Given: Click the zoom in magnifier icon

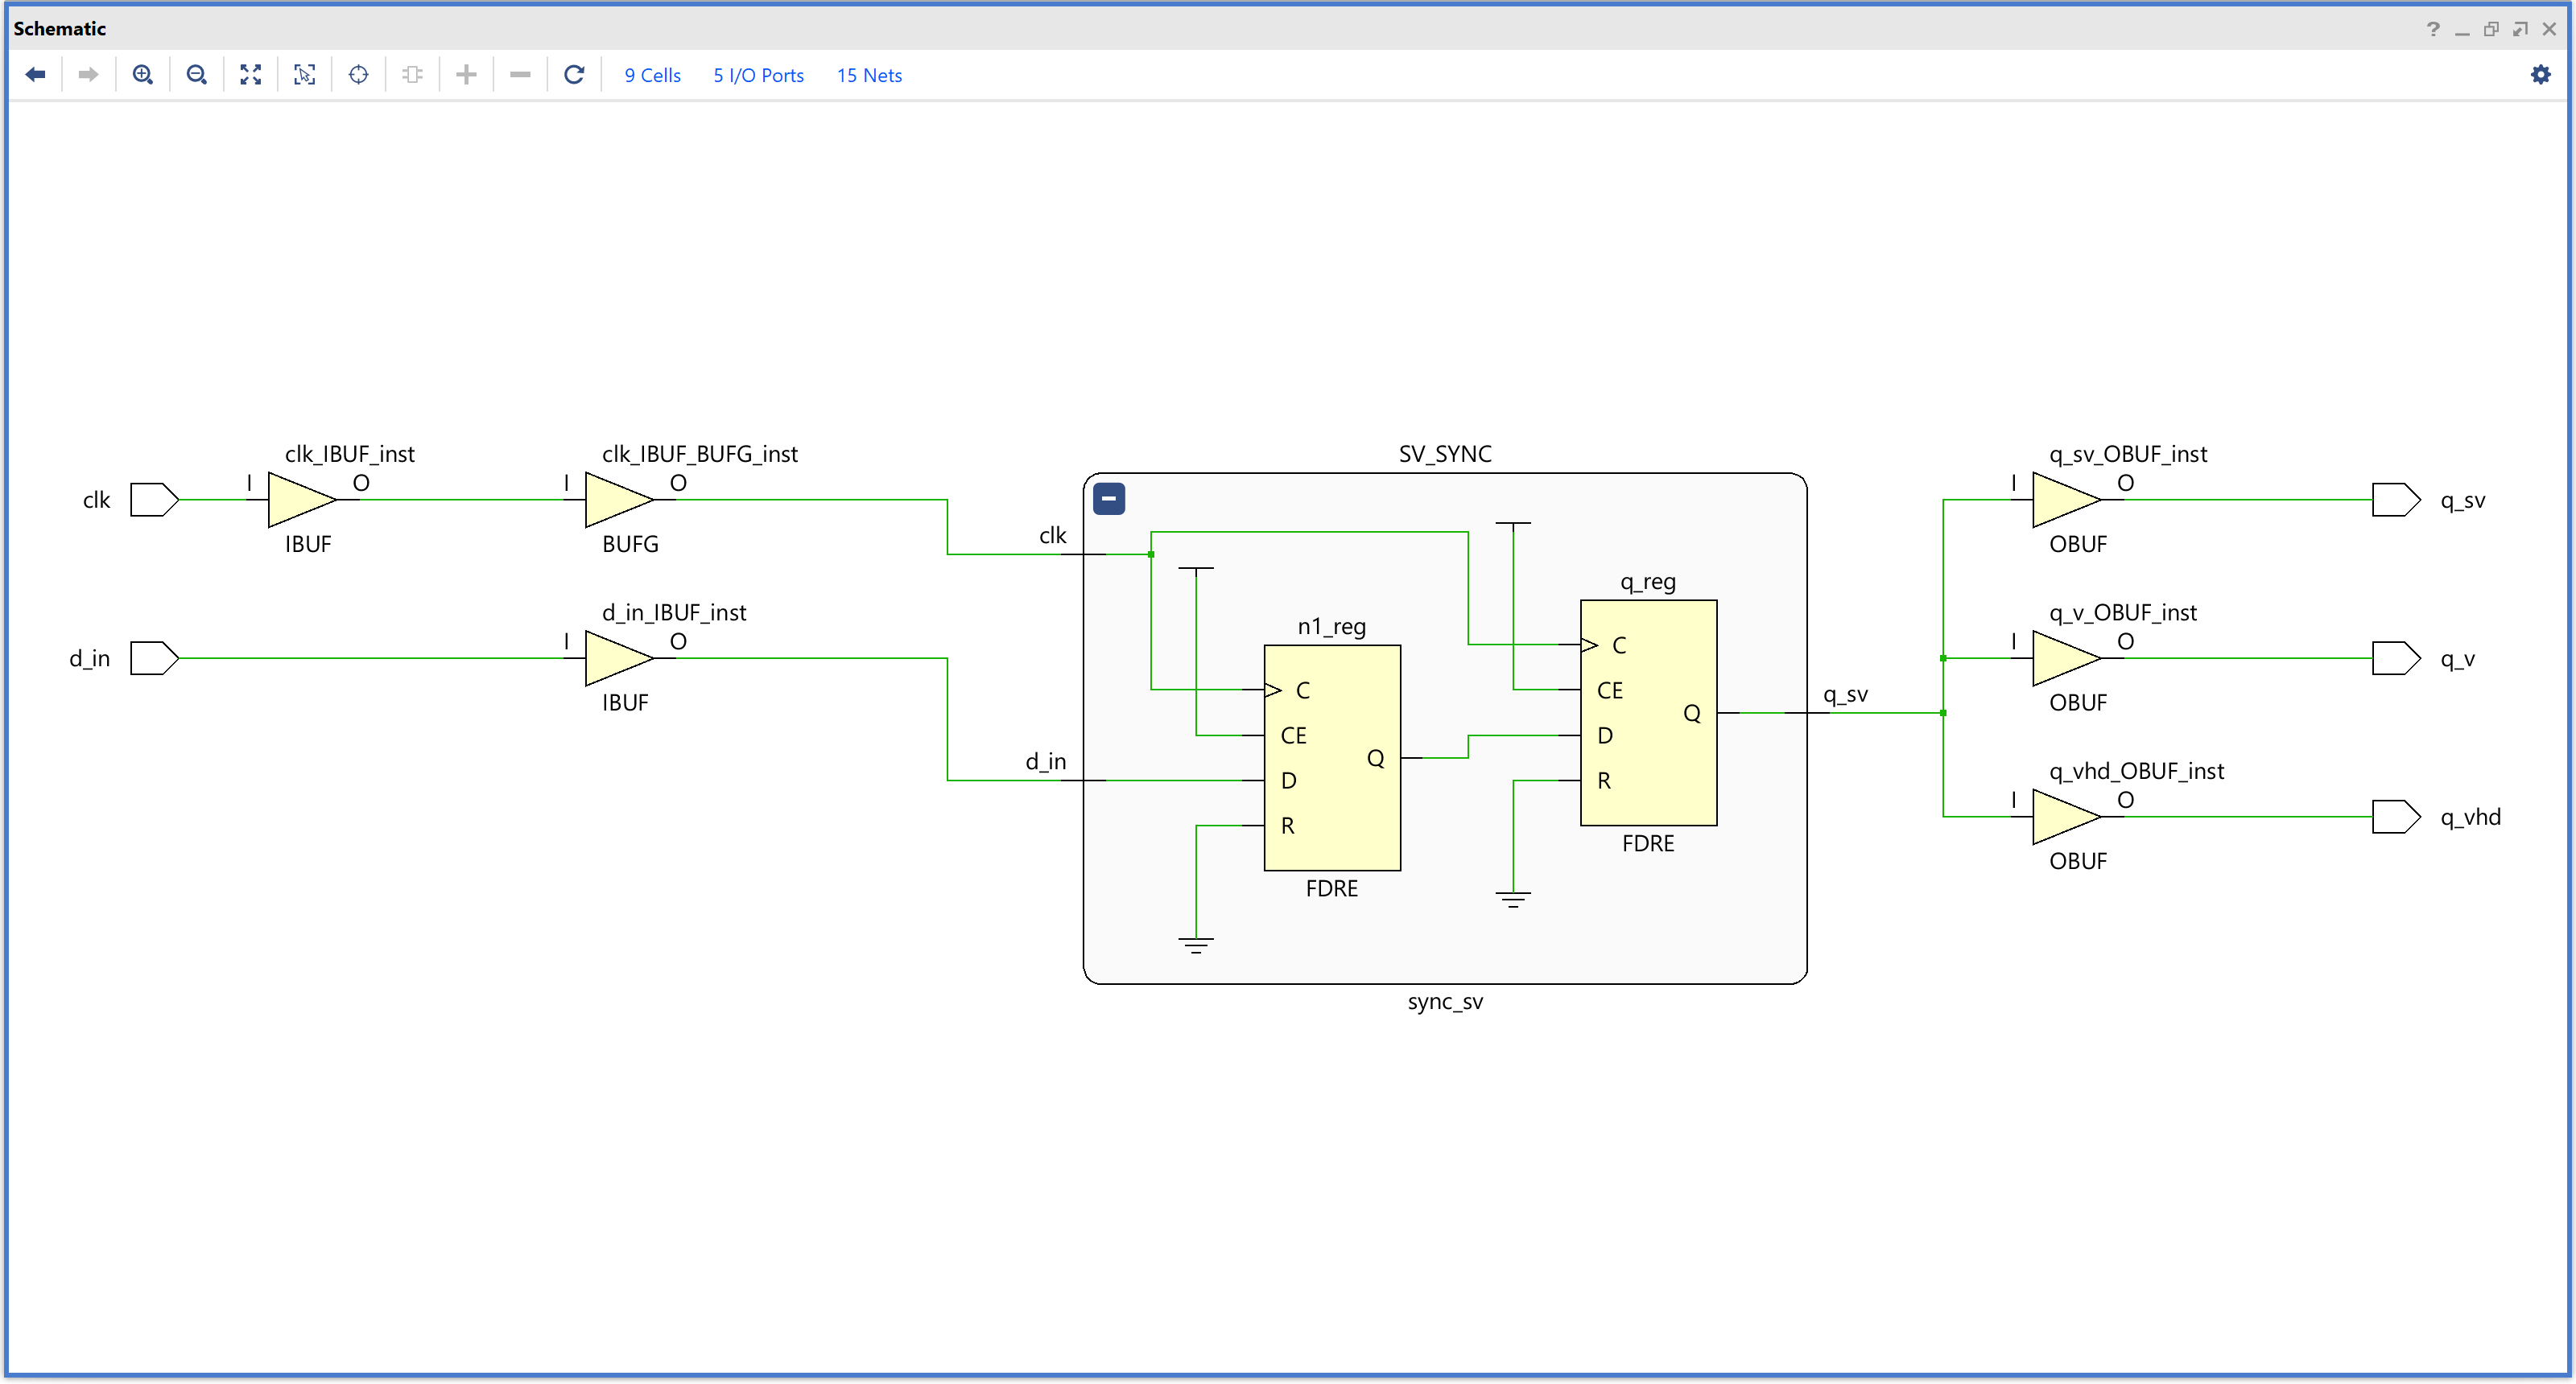Looking at the screenshot, I should click(143, 75).
